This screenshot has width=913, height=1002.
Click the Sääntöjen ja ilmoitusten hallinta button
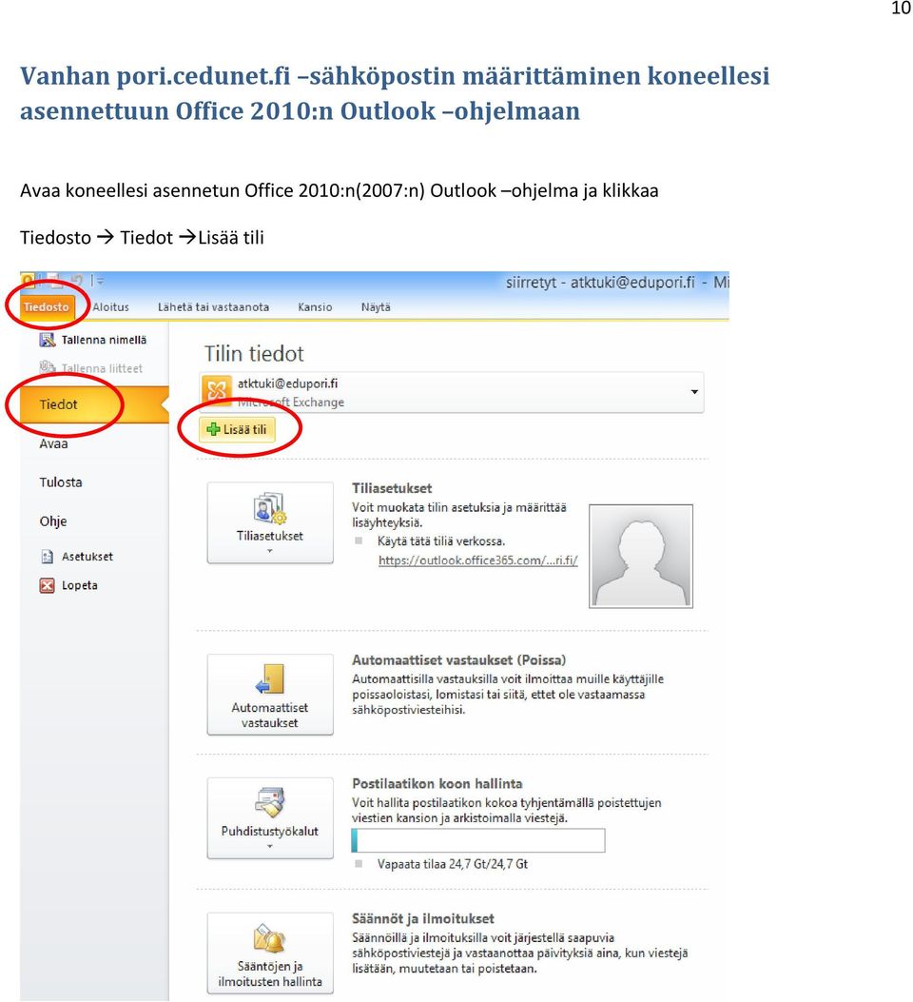click(270, 953)
